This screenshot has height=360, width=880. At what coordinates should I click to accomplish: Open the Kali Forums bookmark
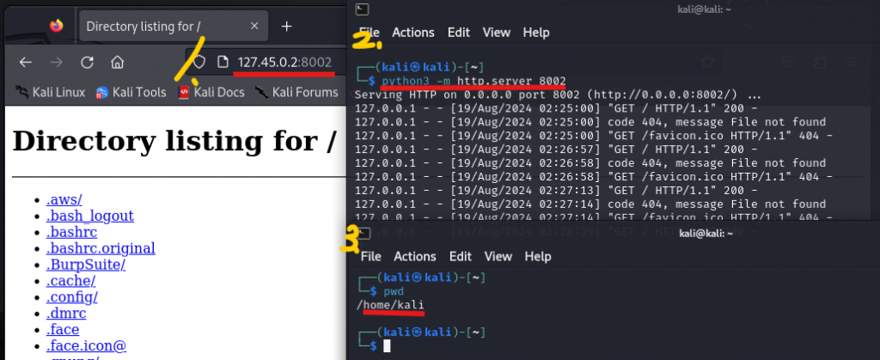(x=296, y=92)
